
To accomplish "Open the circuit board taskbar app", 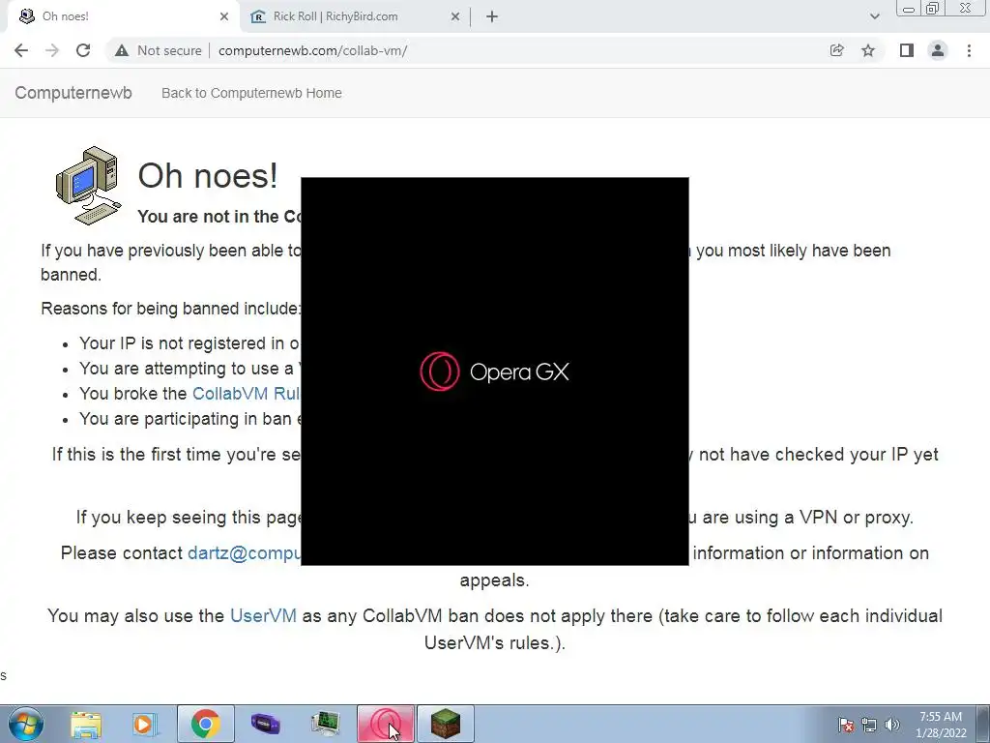I will (x=326, y=724).
